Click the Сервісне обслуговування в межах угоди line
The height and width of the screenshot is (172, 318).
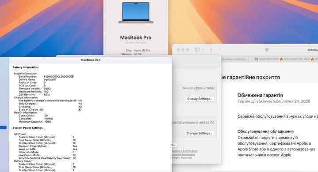tap(278, 116)
